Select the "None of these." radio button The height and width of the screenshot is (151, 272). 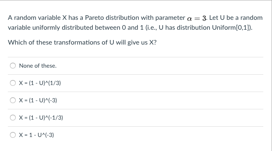[x=13, y=66]
